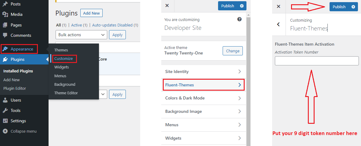Click the Media library icon
Viewport: 361px width, 146px height.
(5, 14)
